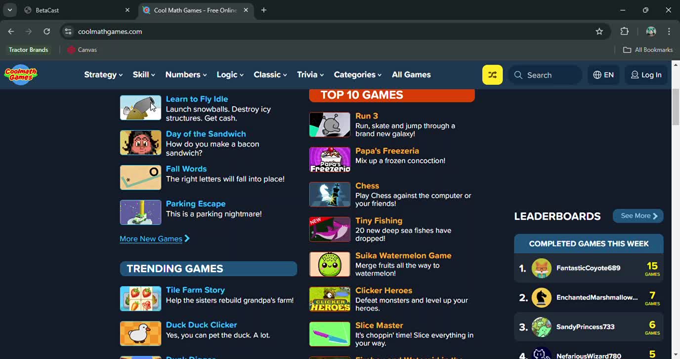Open the Tractor Brands bookmark
The height and width of the screenshot is (359, 680).
[x=28, y=50]
